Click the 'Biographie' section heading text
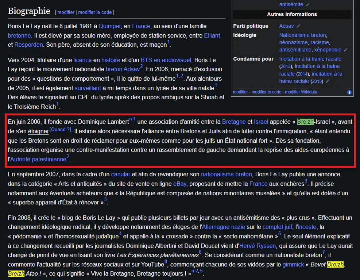Image resolution: width=360 pixels, height=280 pixels. coord(29,11)
